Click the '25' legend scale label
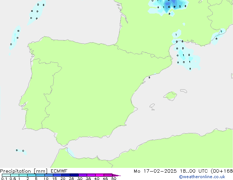Image resolution: width=233 pixels, height=180 pixels. click(x=71, y=179)
